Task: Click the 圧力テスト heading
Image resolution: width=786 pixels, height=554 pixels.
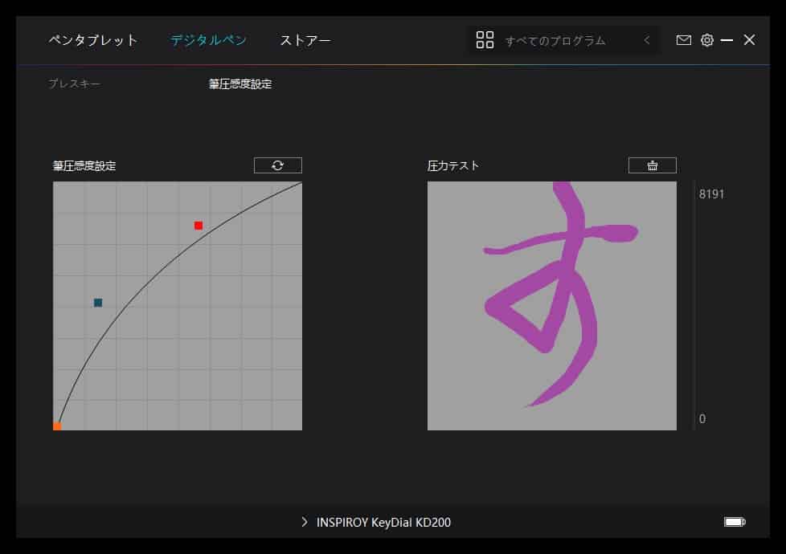Action: pyautogui.click(x=453, y=166)
